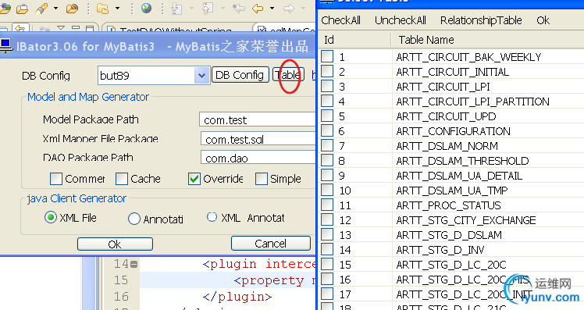Enable the Comment checkbox
This screenshot has width=584, height=310.
(56, 179)
